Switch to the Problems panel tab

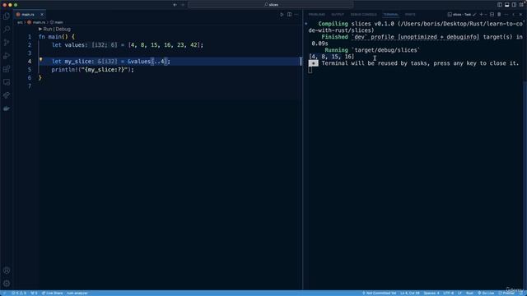tap(316, 15)
